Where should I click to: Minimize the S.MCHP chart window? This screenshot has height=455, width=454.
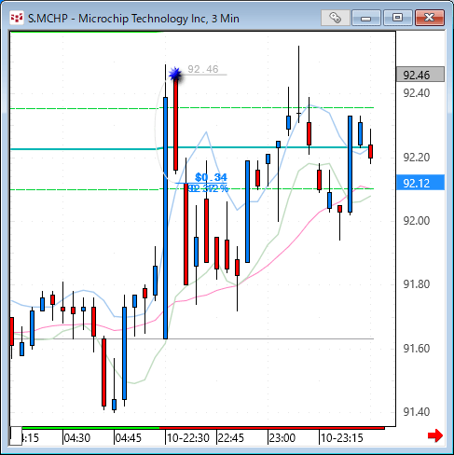coord(366,18)
